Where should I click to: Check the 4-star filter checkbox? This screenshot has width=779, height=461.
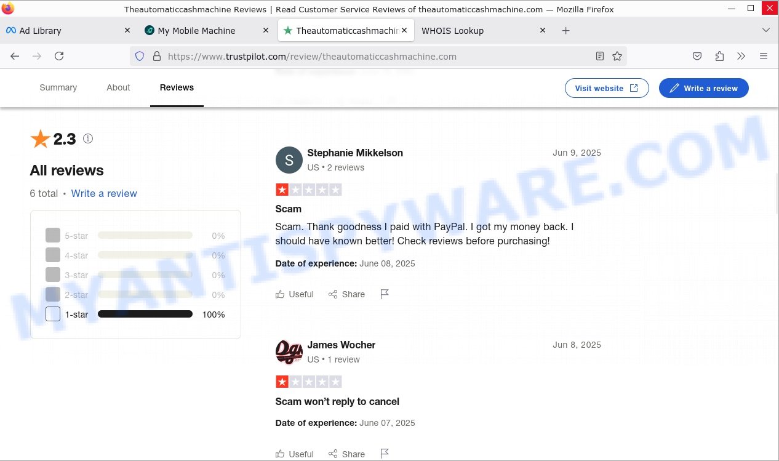click(53, 255)
